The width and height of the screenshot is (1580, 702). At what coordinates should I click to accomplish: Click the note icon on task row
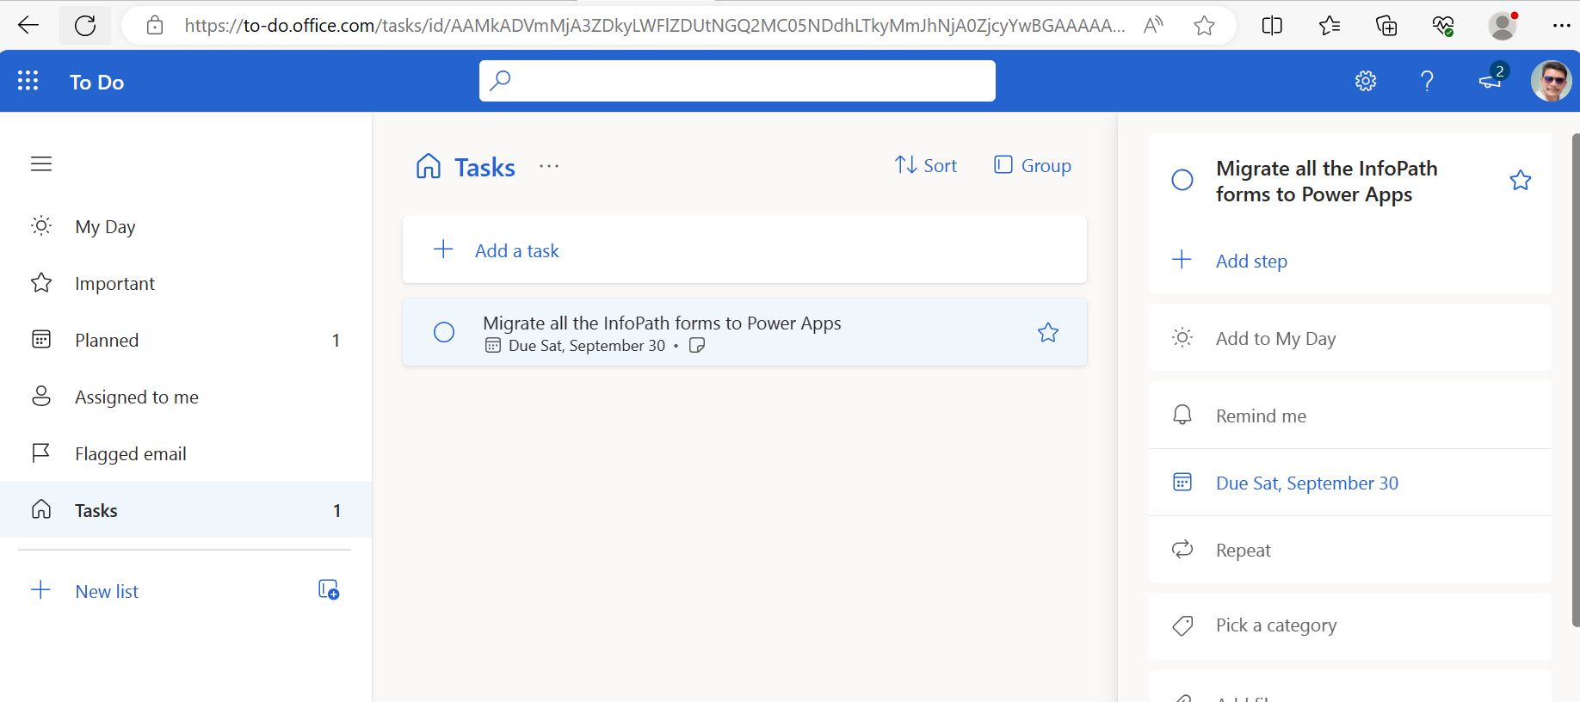[x=697, y=346]
